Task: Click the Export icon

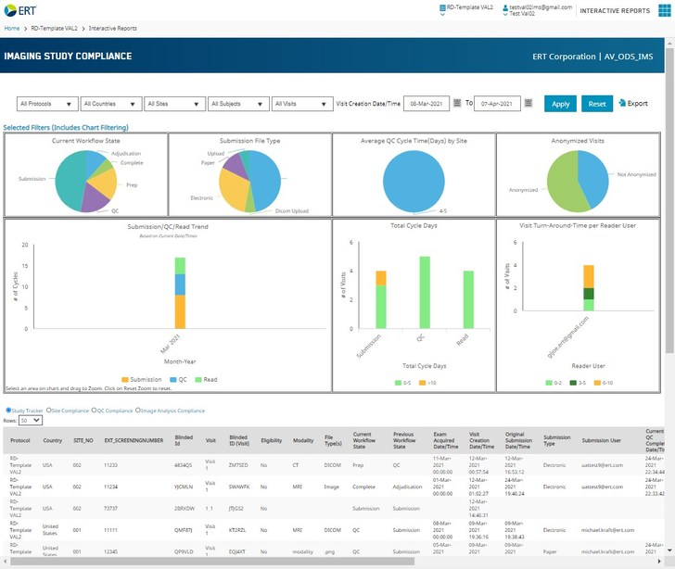Action: (622, 103)
